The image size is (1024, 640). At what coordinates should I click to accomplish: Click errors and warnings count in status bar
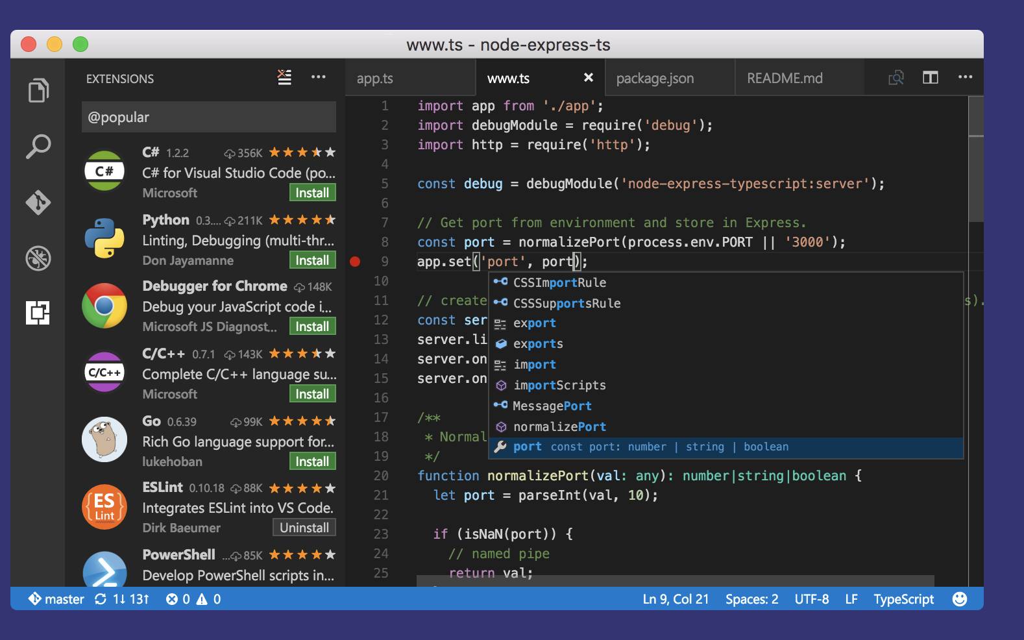193,599
